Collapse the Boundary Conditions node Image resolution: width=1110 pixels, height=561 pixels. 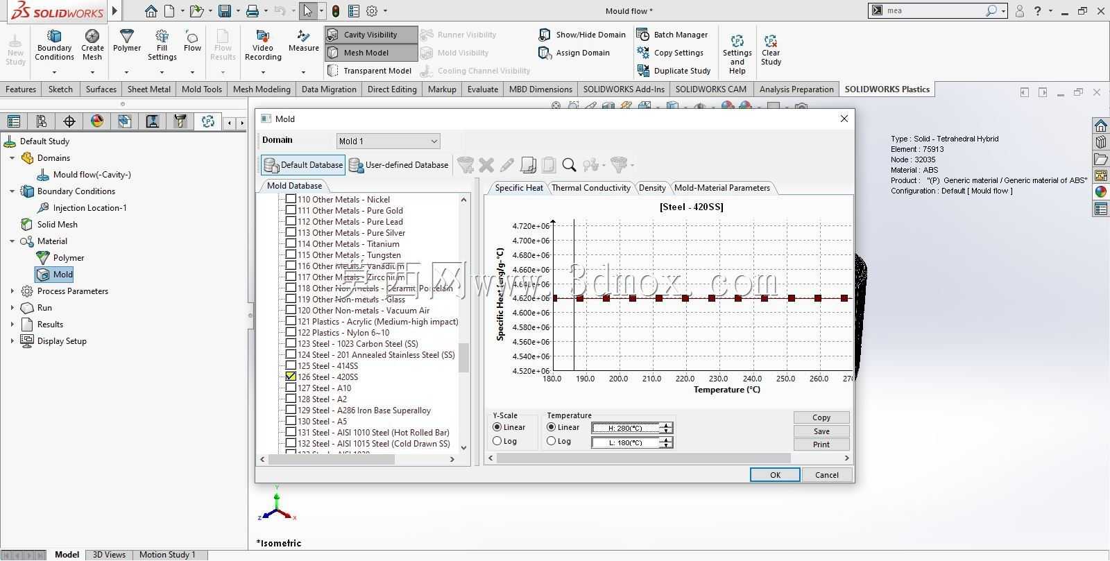[x=12, y=191]
